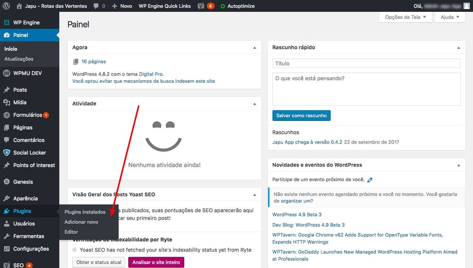Image resolution: width=473 pixels, height=268 pixels.
Task: Click the home icon beside Japu site name
Action: click(19, 6)
